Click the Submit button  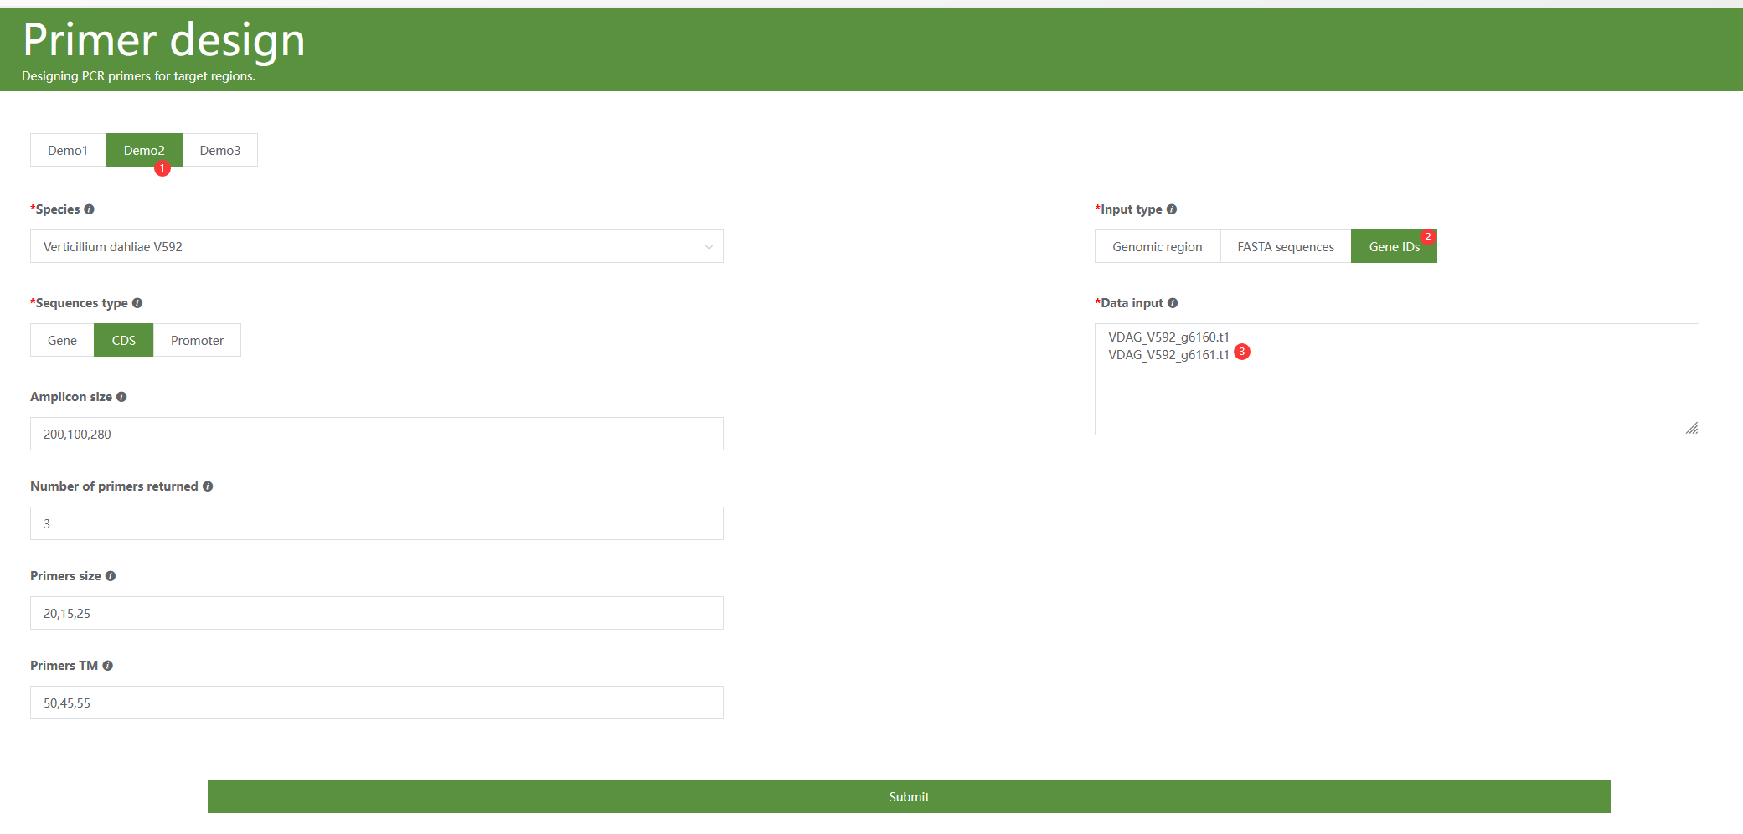[x=909, y=796]
